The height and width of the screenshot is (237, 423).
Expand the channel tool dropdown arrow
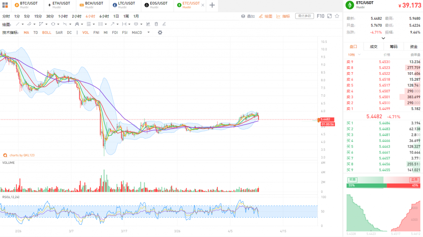tap(35, 24)
